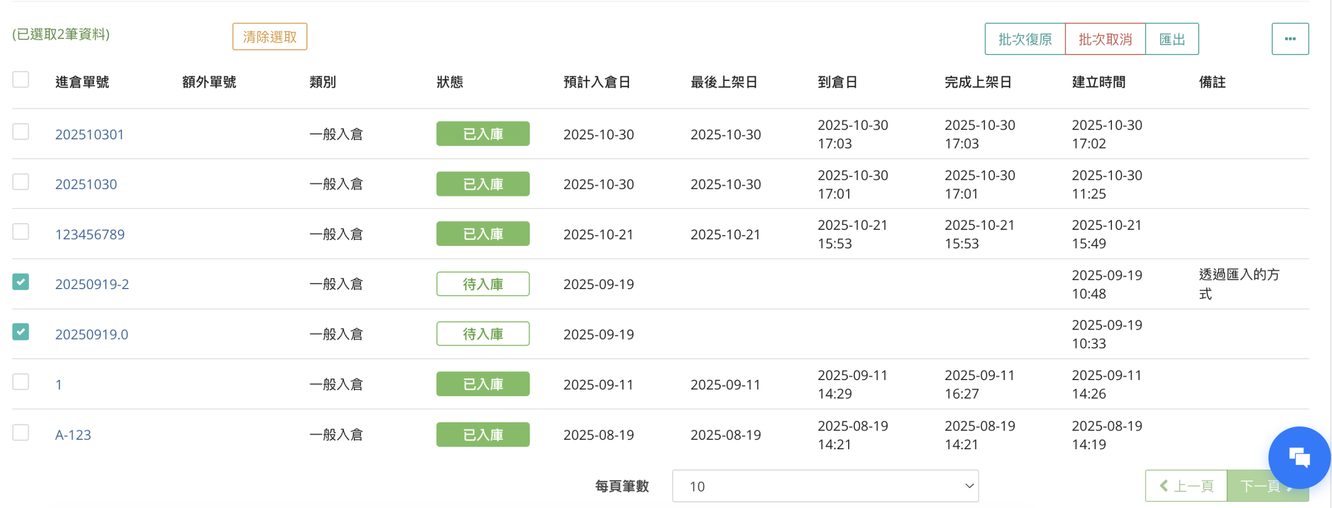Open the chat support bubble icon
The image size is (1332, 508).
(x=1299, y=458)
